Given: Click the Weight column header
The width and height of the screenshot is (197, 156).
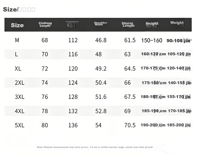Looking at the screenshot, I should click(x=177, y=23).
